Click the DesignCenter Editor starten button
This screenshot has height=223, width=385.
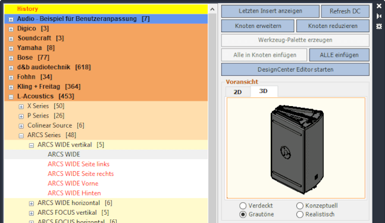pos(295,69)
